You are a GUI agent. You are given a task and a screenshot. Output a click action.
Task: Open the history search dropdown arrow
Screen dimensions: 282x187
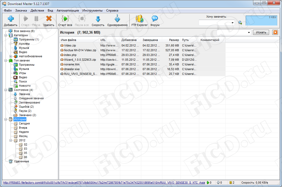(x=249, y=33)
